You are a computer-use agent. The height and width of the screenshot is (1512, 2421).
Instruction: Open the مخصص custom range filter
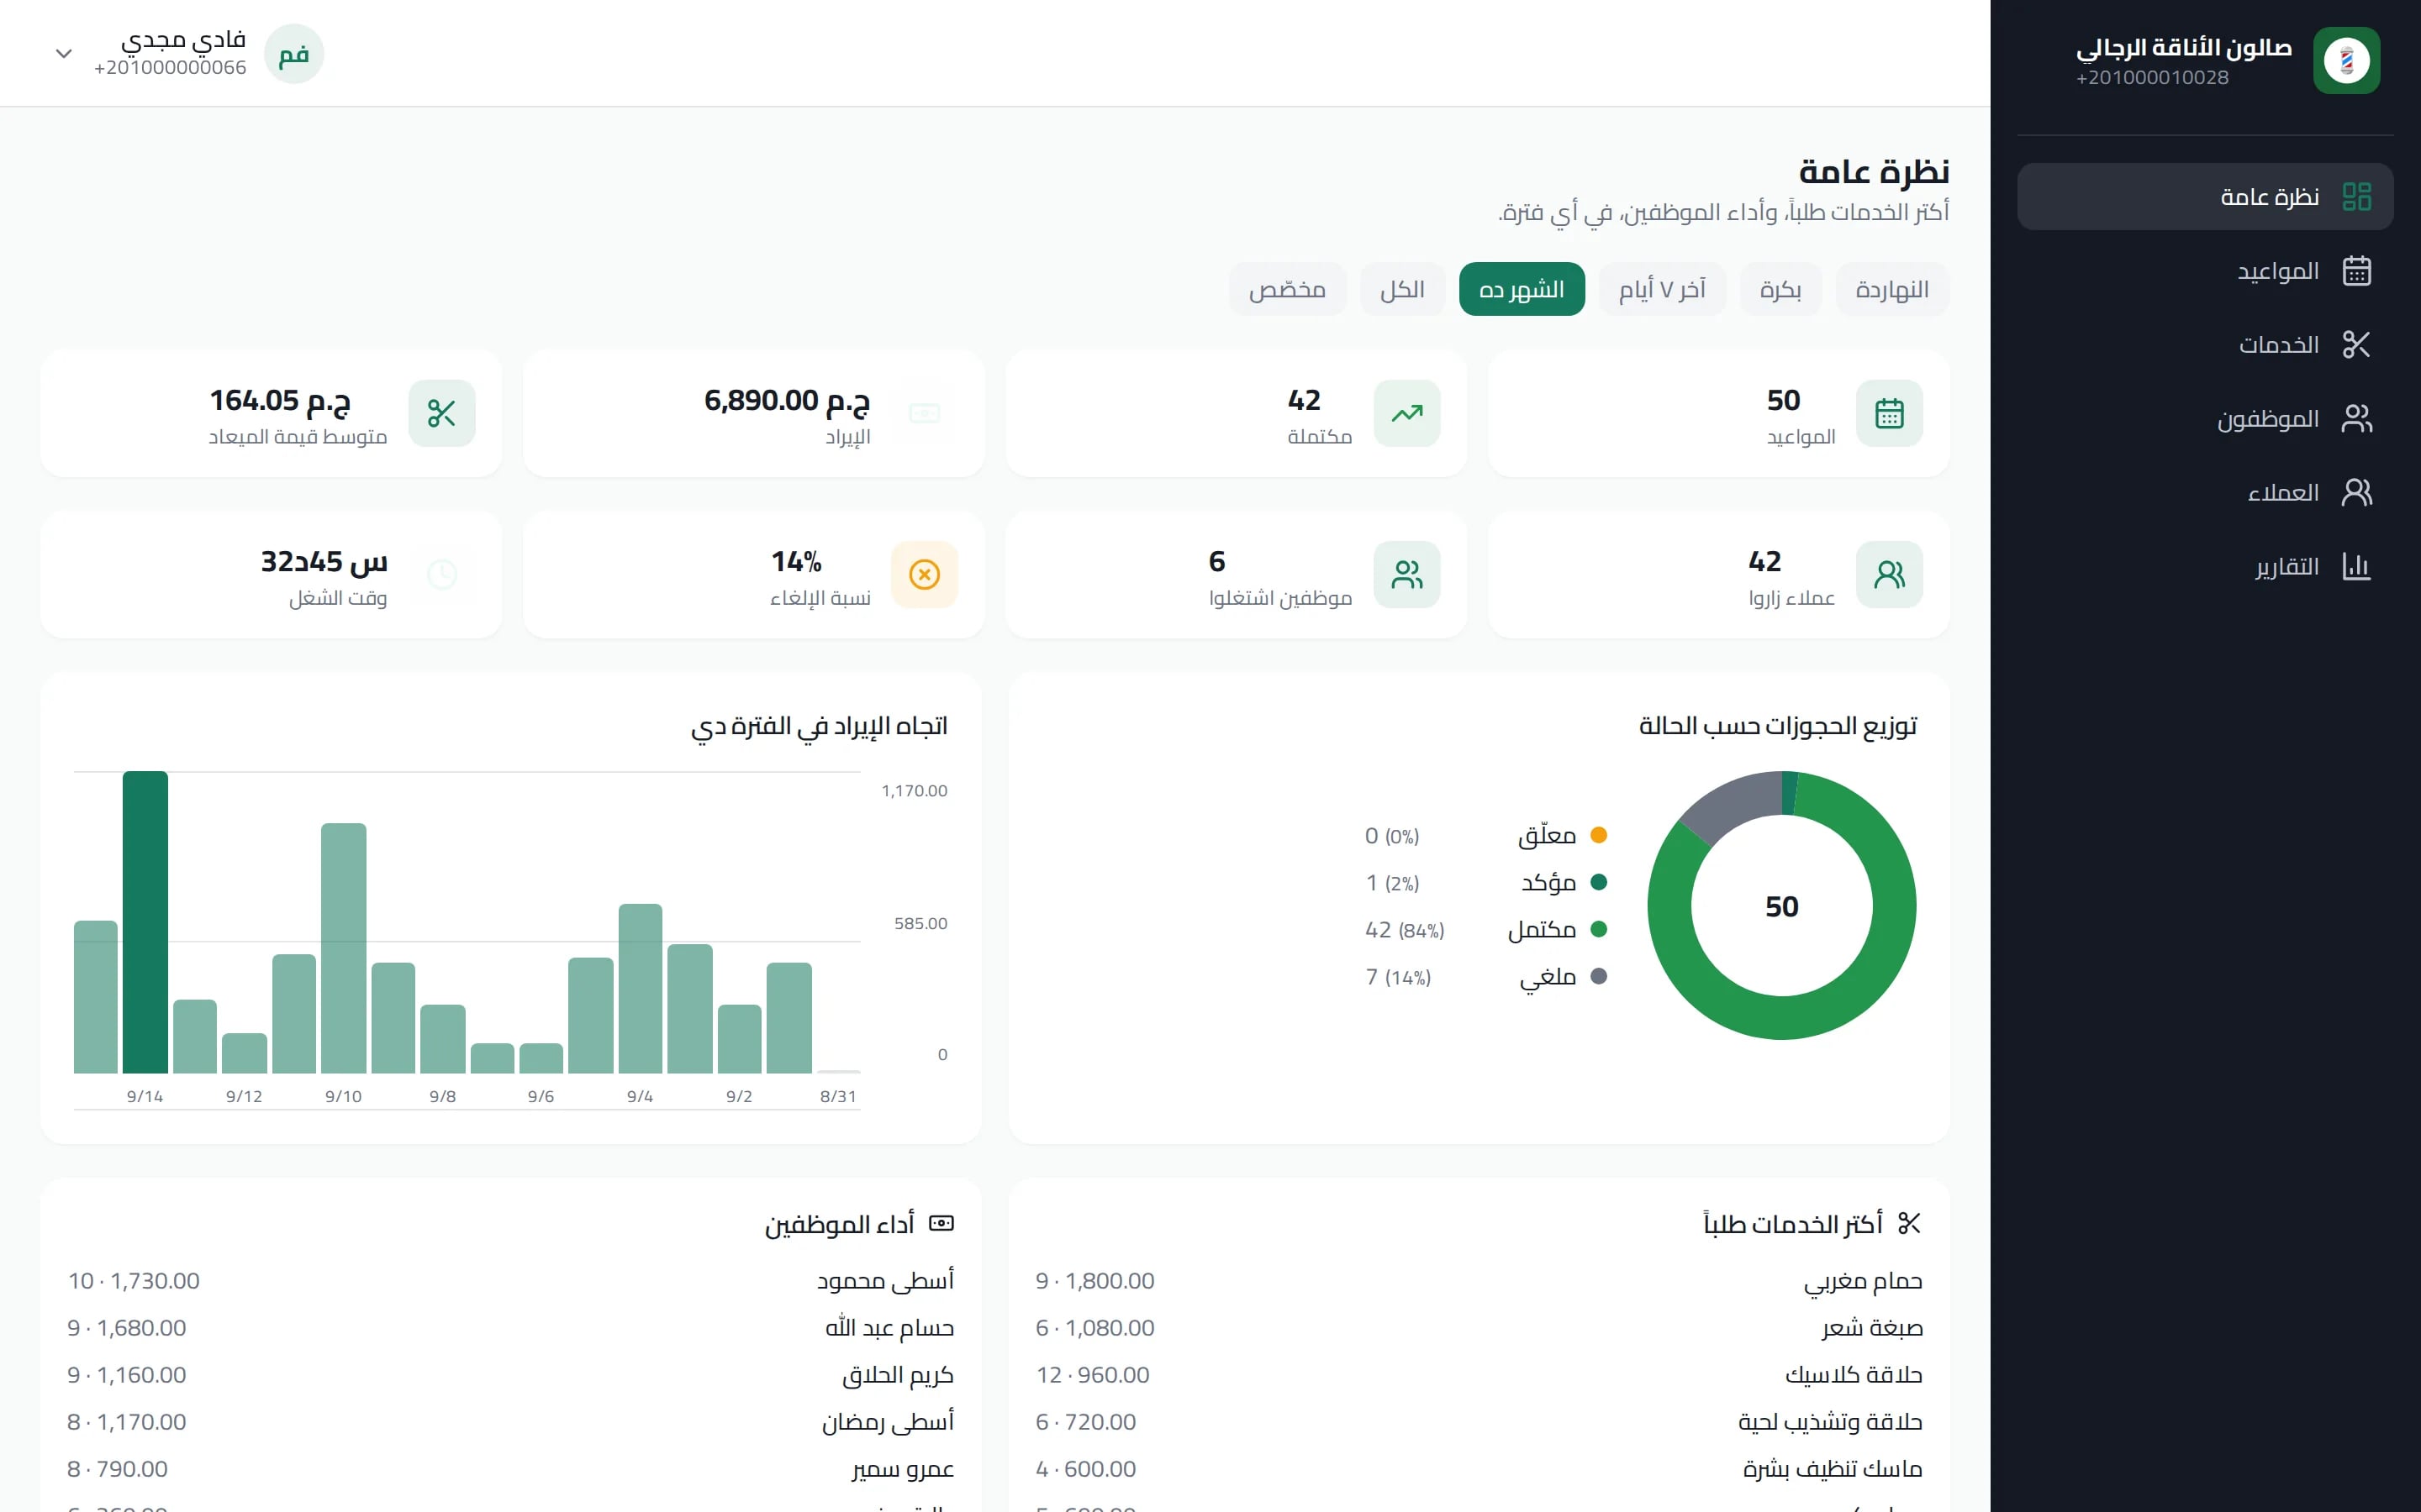[1288, 289]
